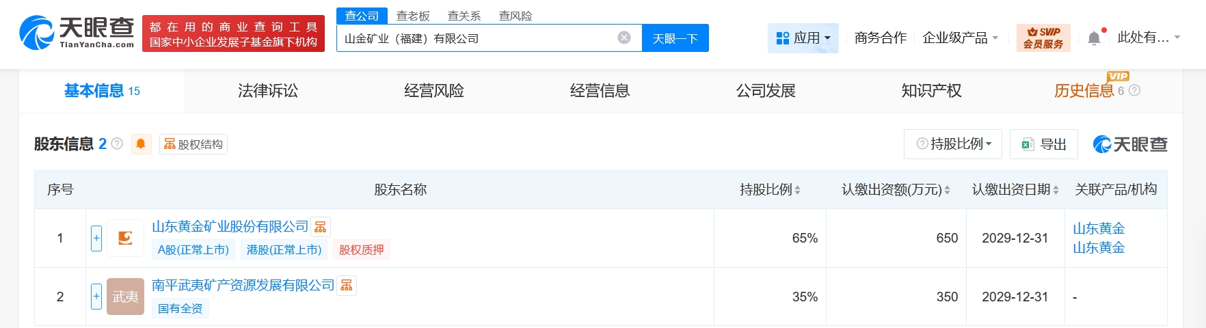Open equity chart icon beside 山东黄金矿业股份有限公司
The height and width of the screenshot is (328, 1206).
320,227
